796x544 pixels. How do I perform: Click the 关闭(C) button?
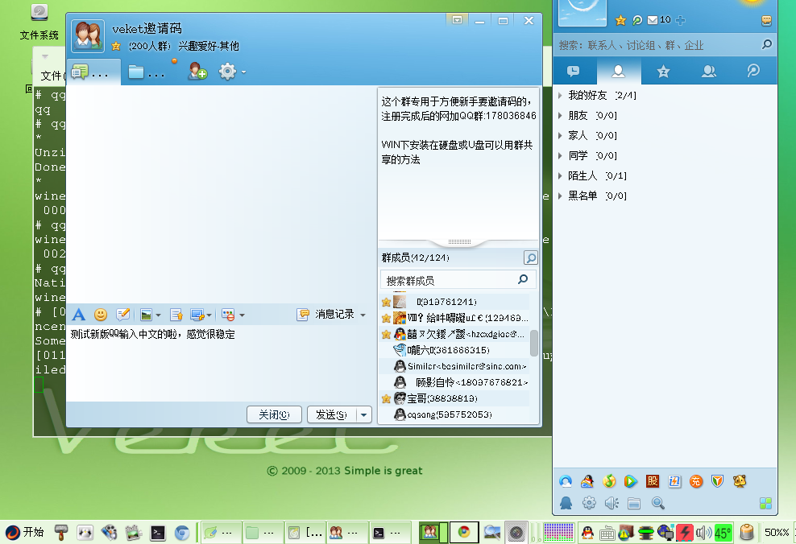[274, 414]
